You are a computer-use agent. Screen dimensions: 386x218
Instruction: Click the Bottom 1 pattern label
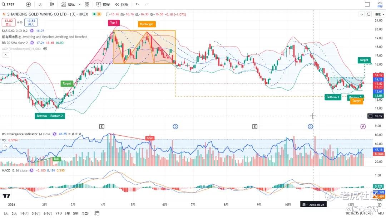pos(333,97)
